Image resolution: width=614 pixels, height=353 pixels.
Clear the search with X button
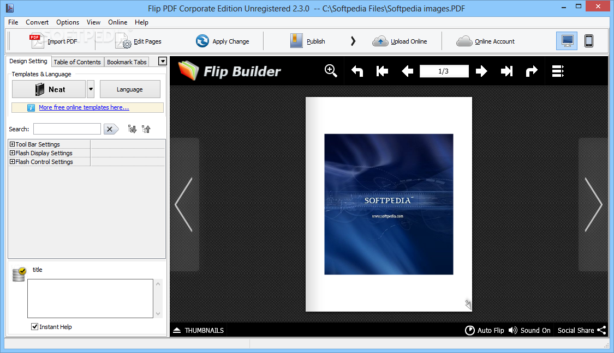[x=111, y=129]
